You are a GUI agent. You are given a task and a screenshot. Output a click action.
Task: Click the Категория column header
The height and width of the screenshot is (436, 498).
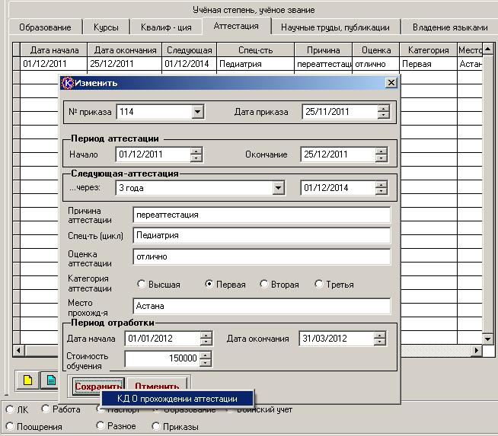[428, 50]
